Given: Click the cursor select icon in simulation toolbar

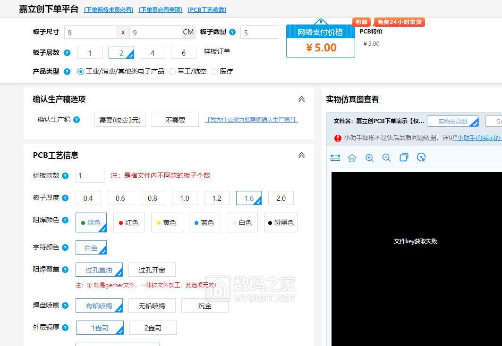Looking at the screenshot, I should [x=421, y=157].
